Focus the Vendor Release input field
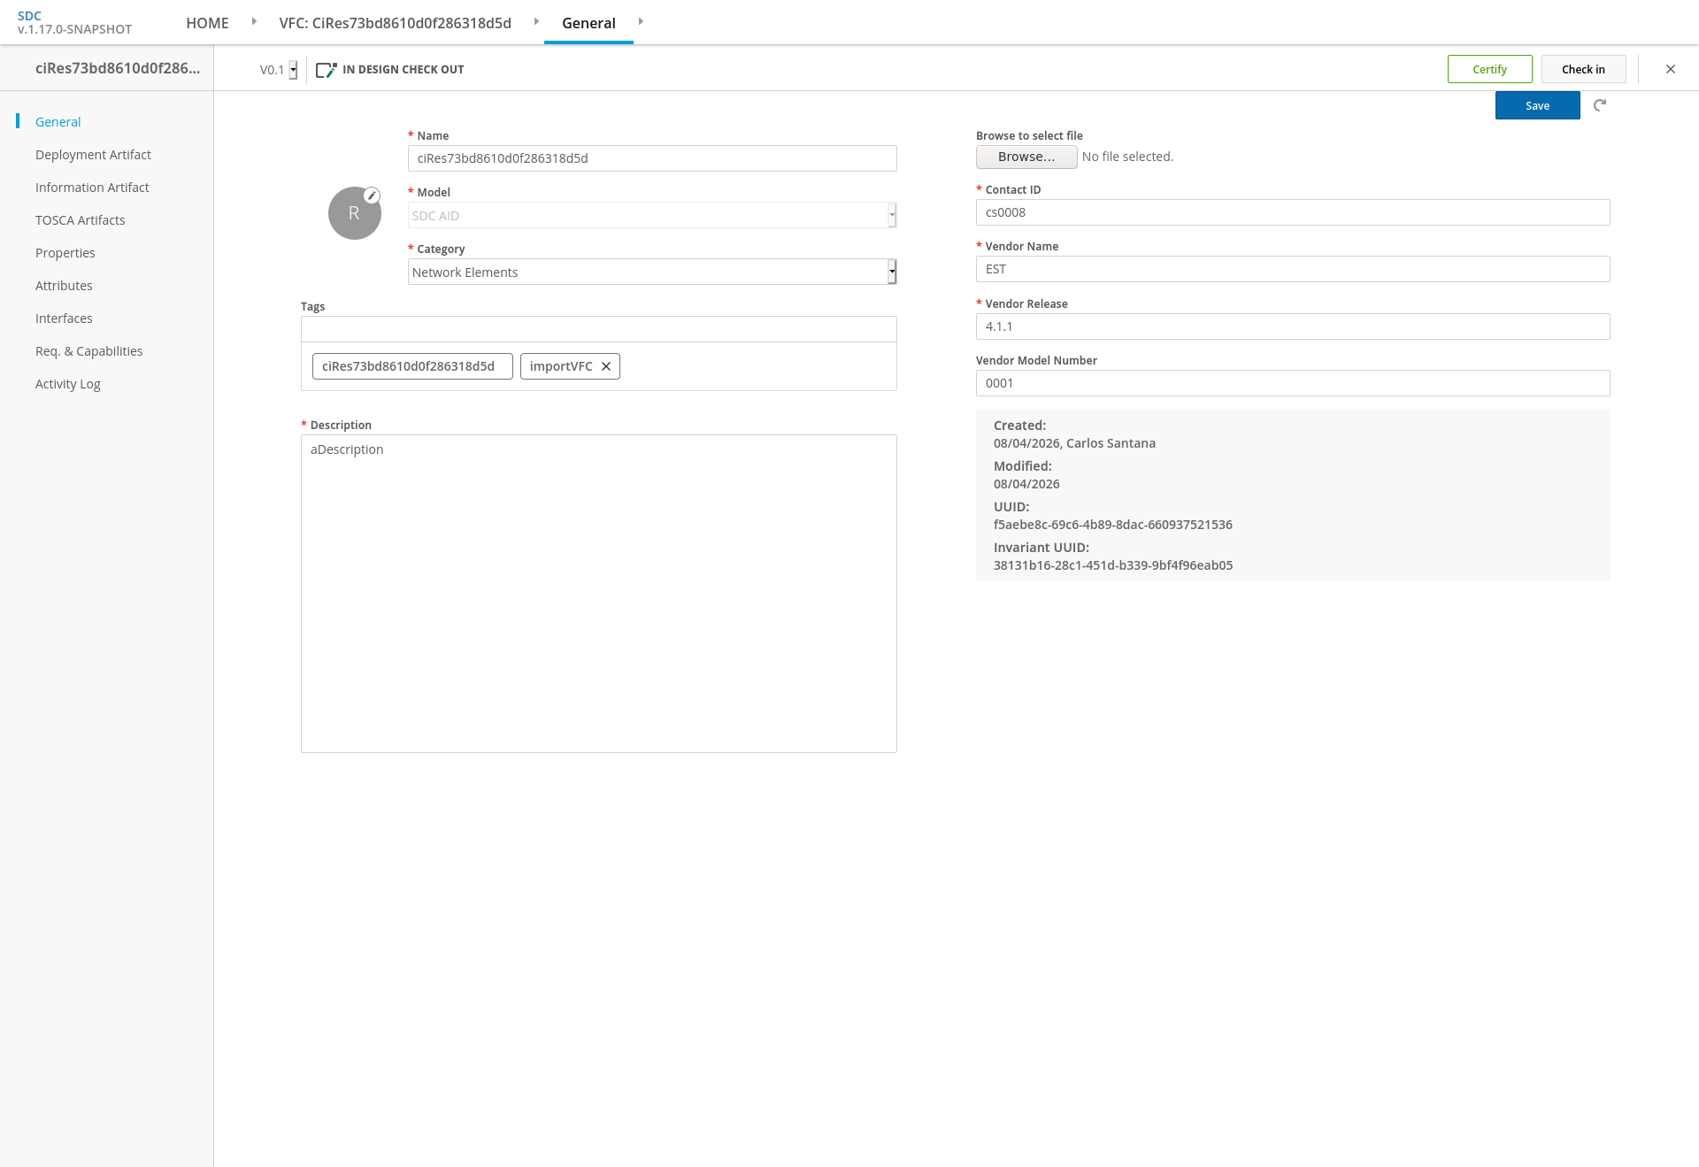The image size is (1699, 1167). tap(1293, 326)
